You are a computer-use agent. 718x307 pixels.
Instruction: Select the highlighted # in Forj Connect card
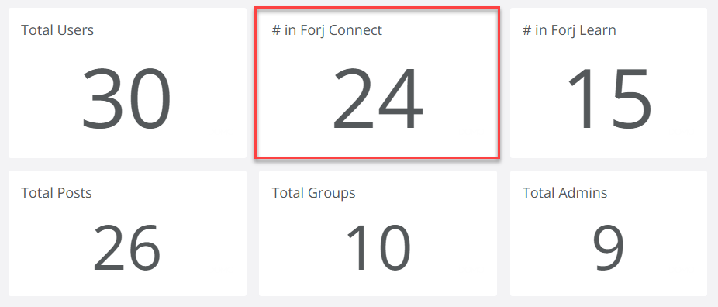pos(377,83)
